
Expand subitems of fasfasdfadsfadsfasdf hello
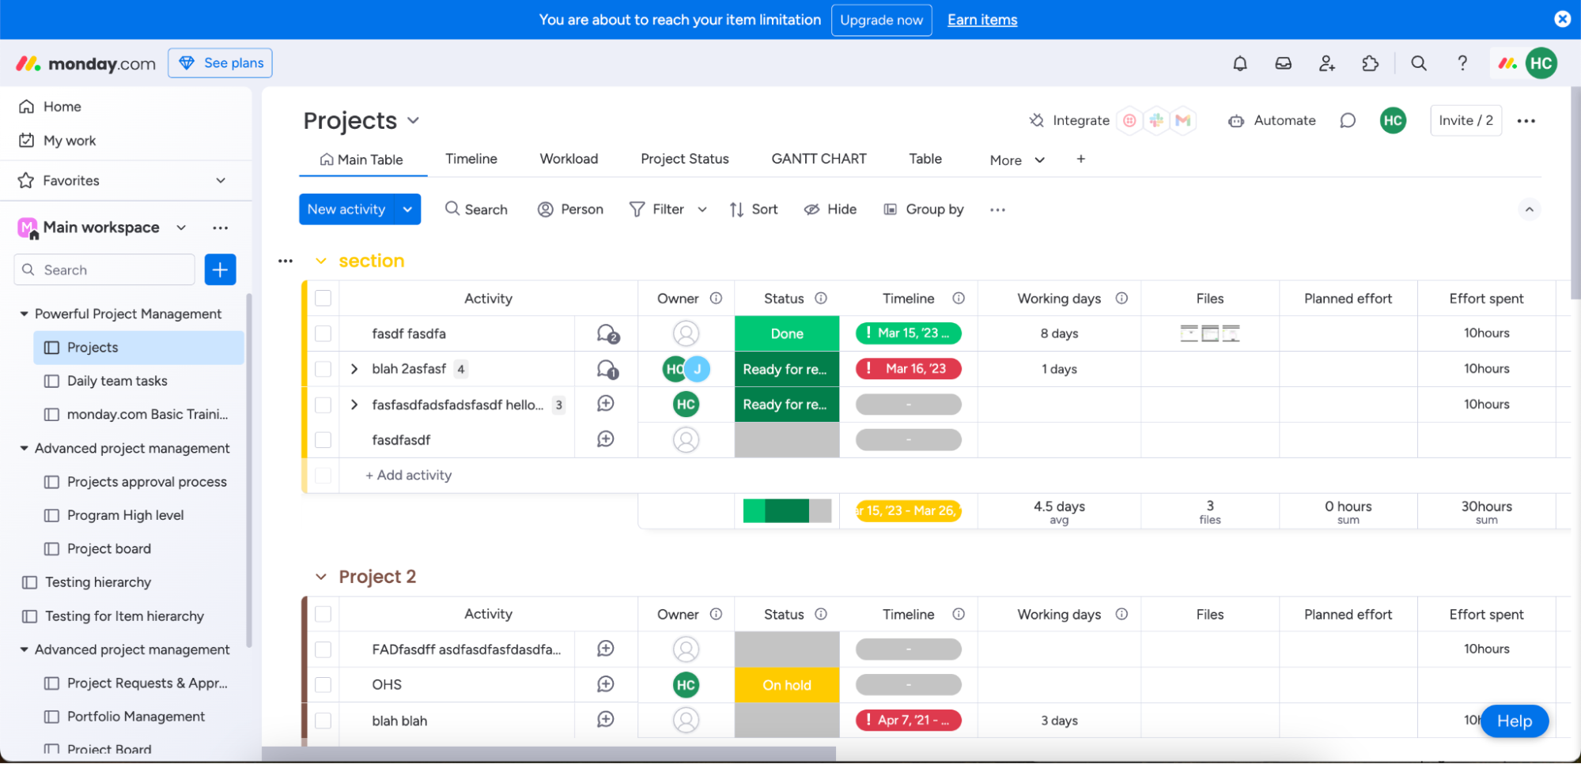tap(354, 405)
